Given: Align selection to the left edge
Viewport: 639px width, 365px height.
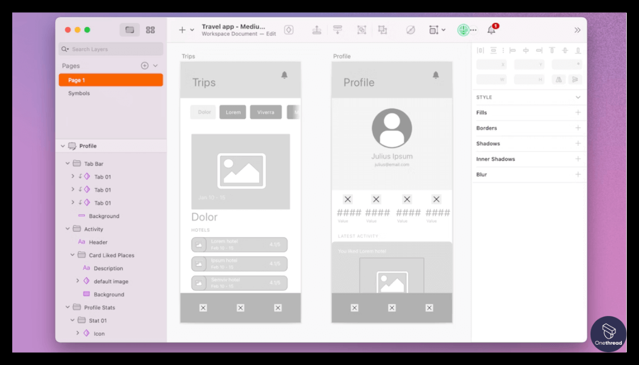Looking at the screenshot, I should [512, 50].
